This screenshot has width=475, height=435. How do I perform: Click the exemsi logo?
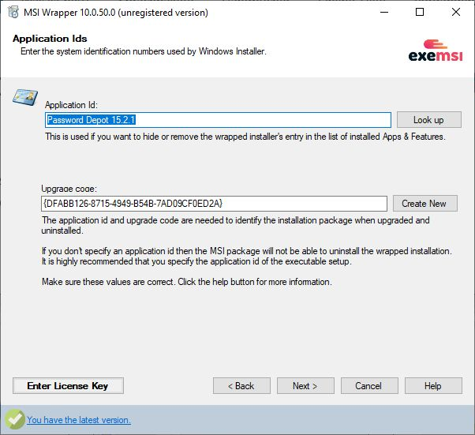pos(436,51)
